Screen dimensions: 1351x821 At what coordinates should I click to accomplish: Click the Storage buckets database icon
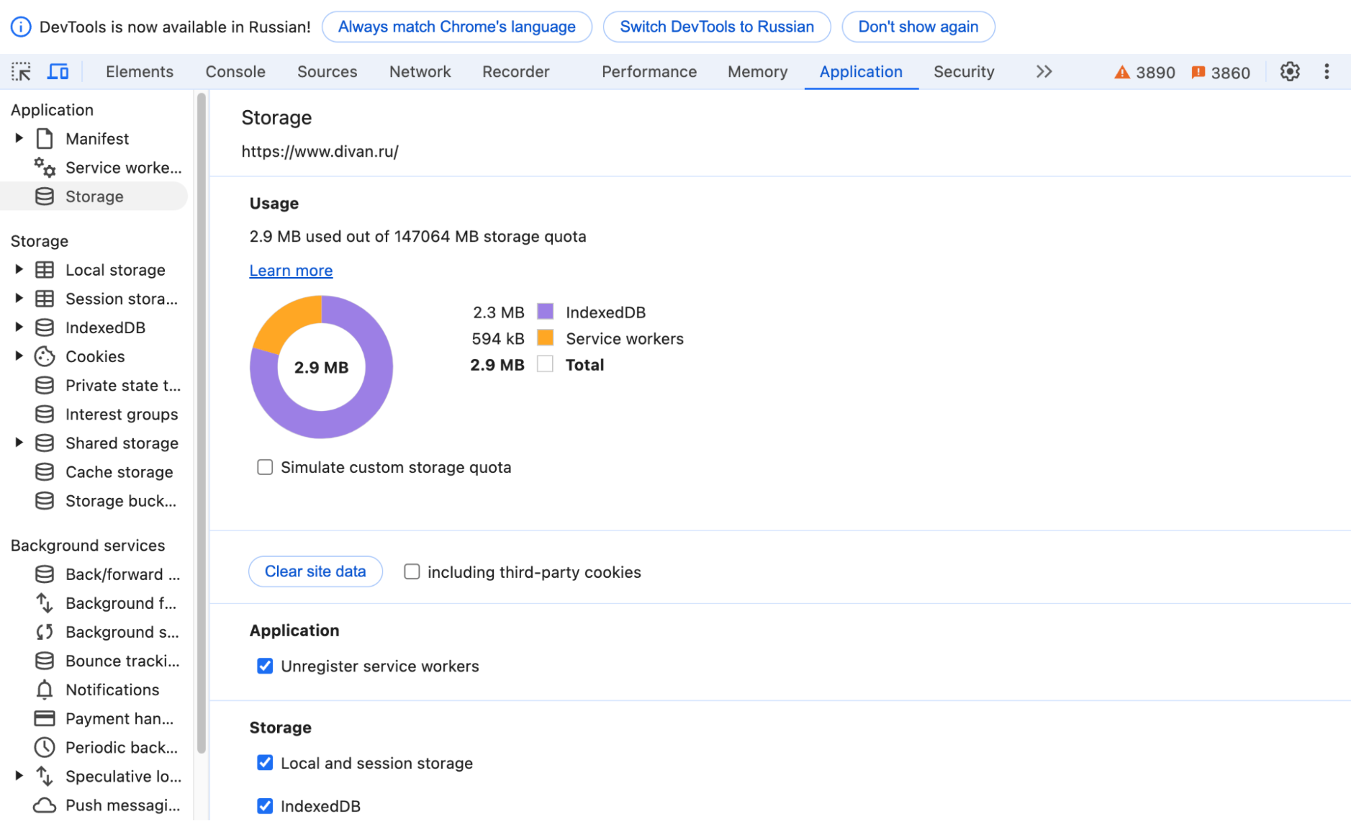pyautogui.click(x=45, y=501)
